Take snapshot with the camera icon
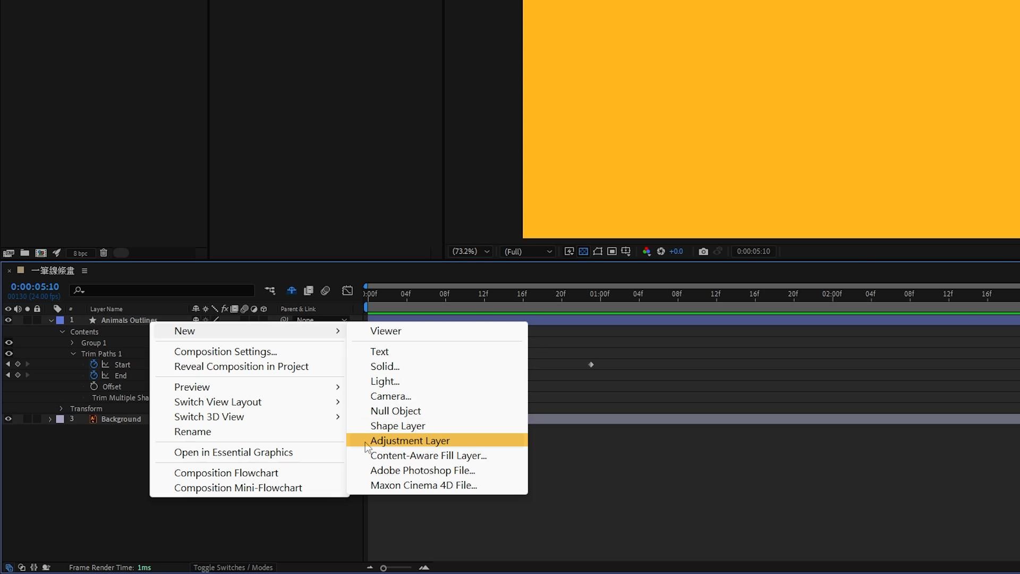1020x574 pixels. coord(703,251)
